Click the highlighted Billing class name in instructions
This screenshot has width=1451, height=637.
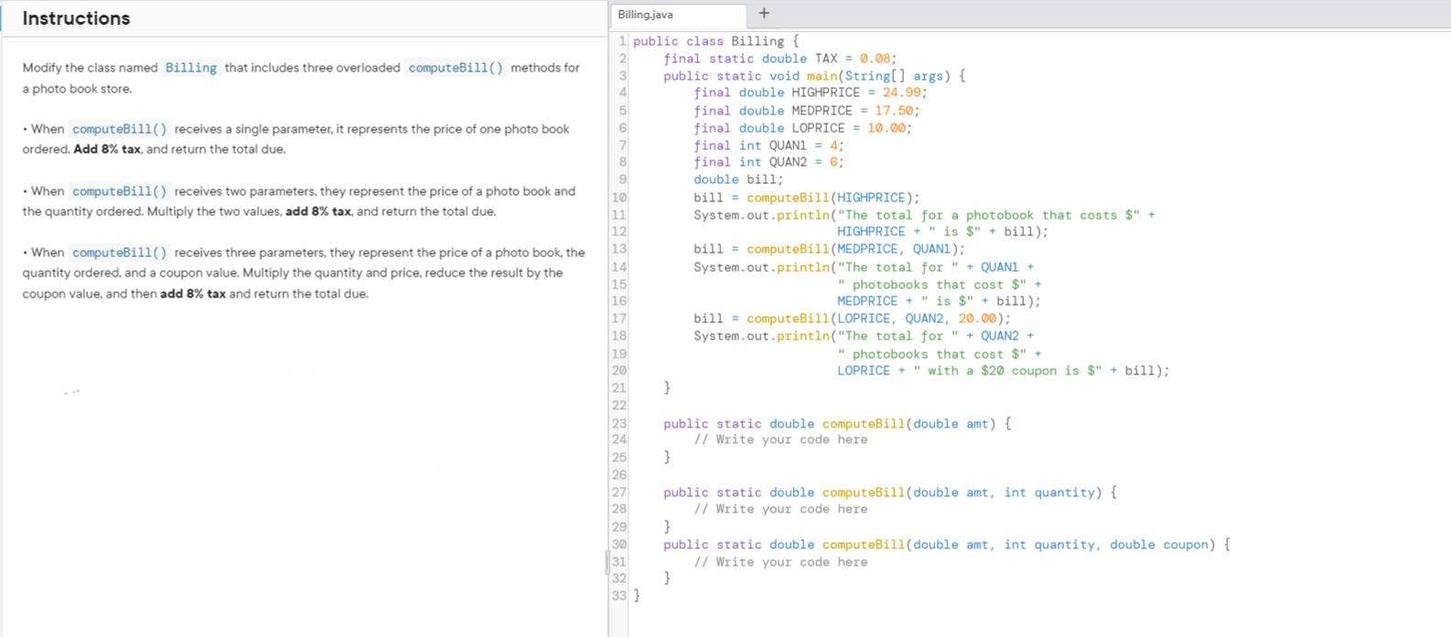point(191,68)
